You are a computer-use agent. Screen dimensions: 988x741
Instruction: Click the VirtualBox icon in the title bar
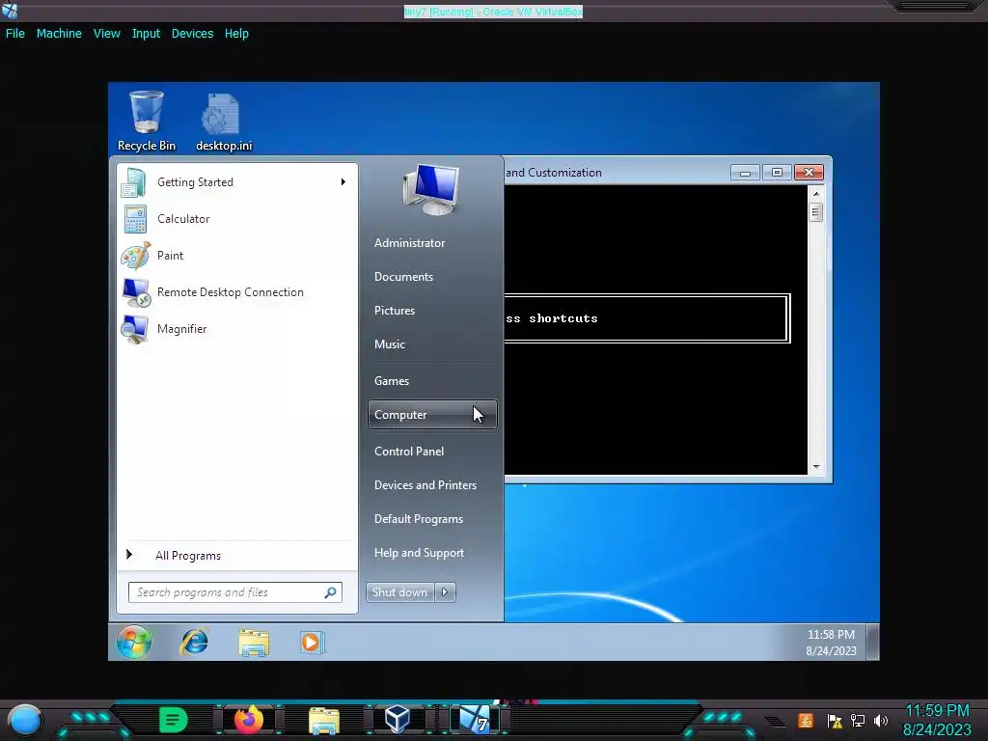(x=10, y=10)
